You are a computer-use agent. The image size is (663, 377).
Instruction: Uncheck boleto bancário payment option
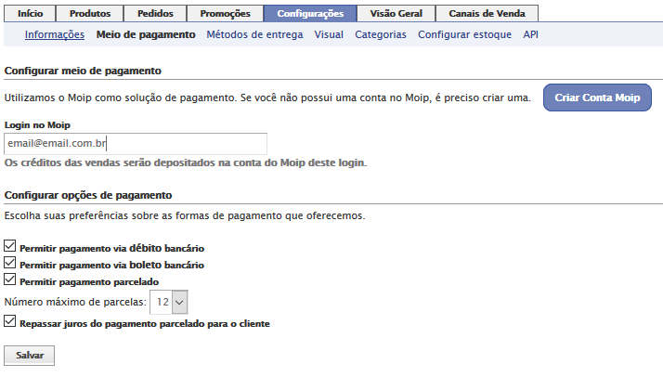tap(10, 264)
